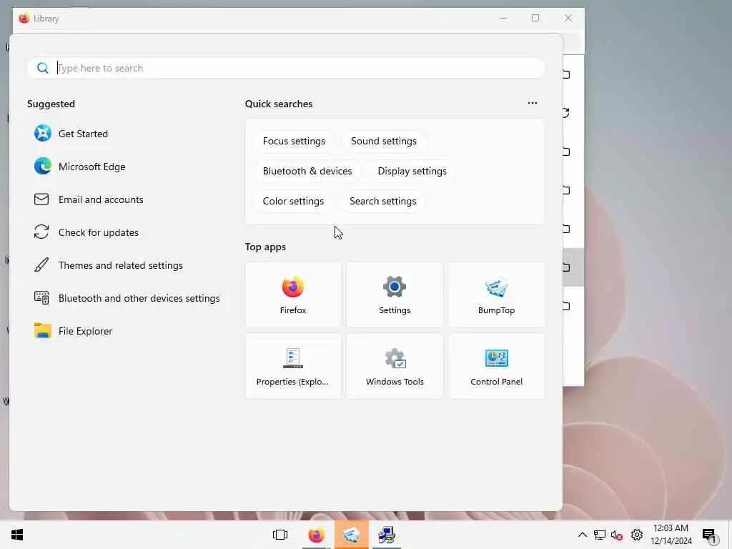Switch to BumpTop on the taskbar
The width and height of the screenshot is (732, 549).
[352, 535]
